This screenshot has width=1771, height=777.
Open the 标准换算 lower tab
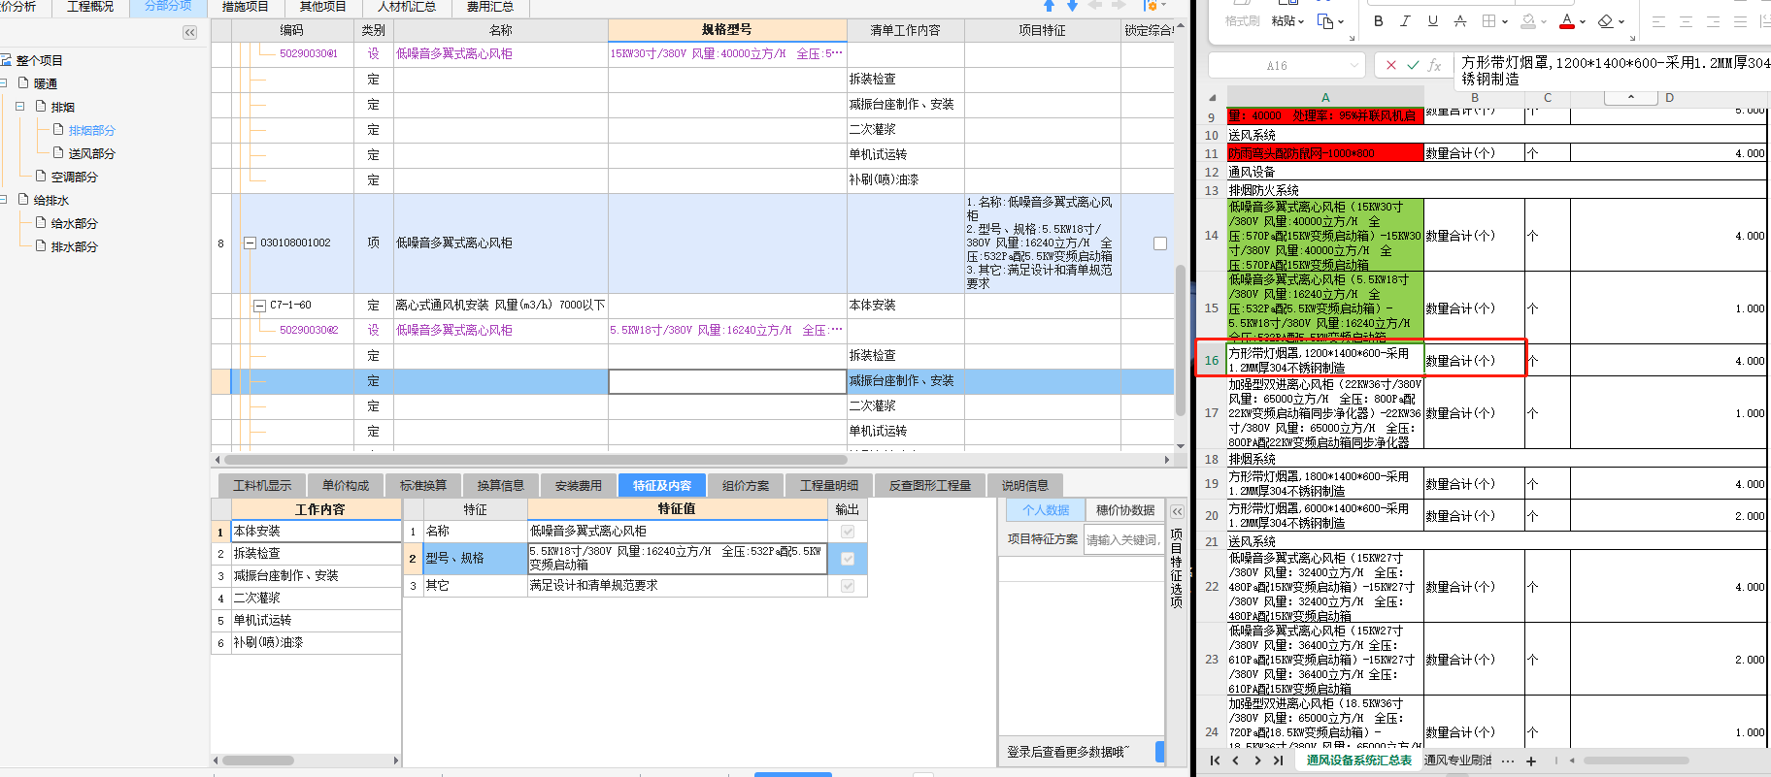point(423,485)
